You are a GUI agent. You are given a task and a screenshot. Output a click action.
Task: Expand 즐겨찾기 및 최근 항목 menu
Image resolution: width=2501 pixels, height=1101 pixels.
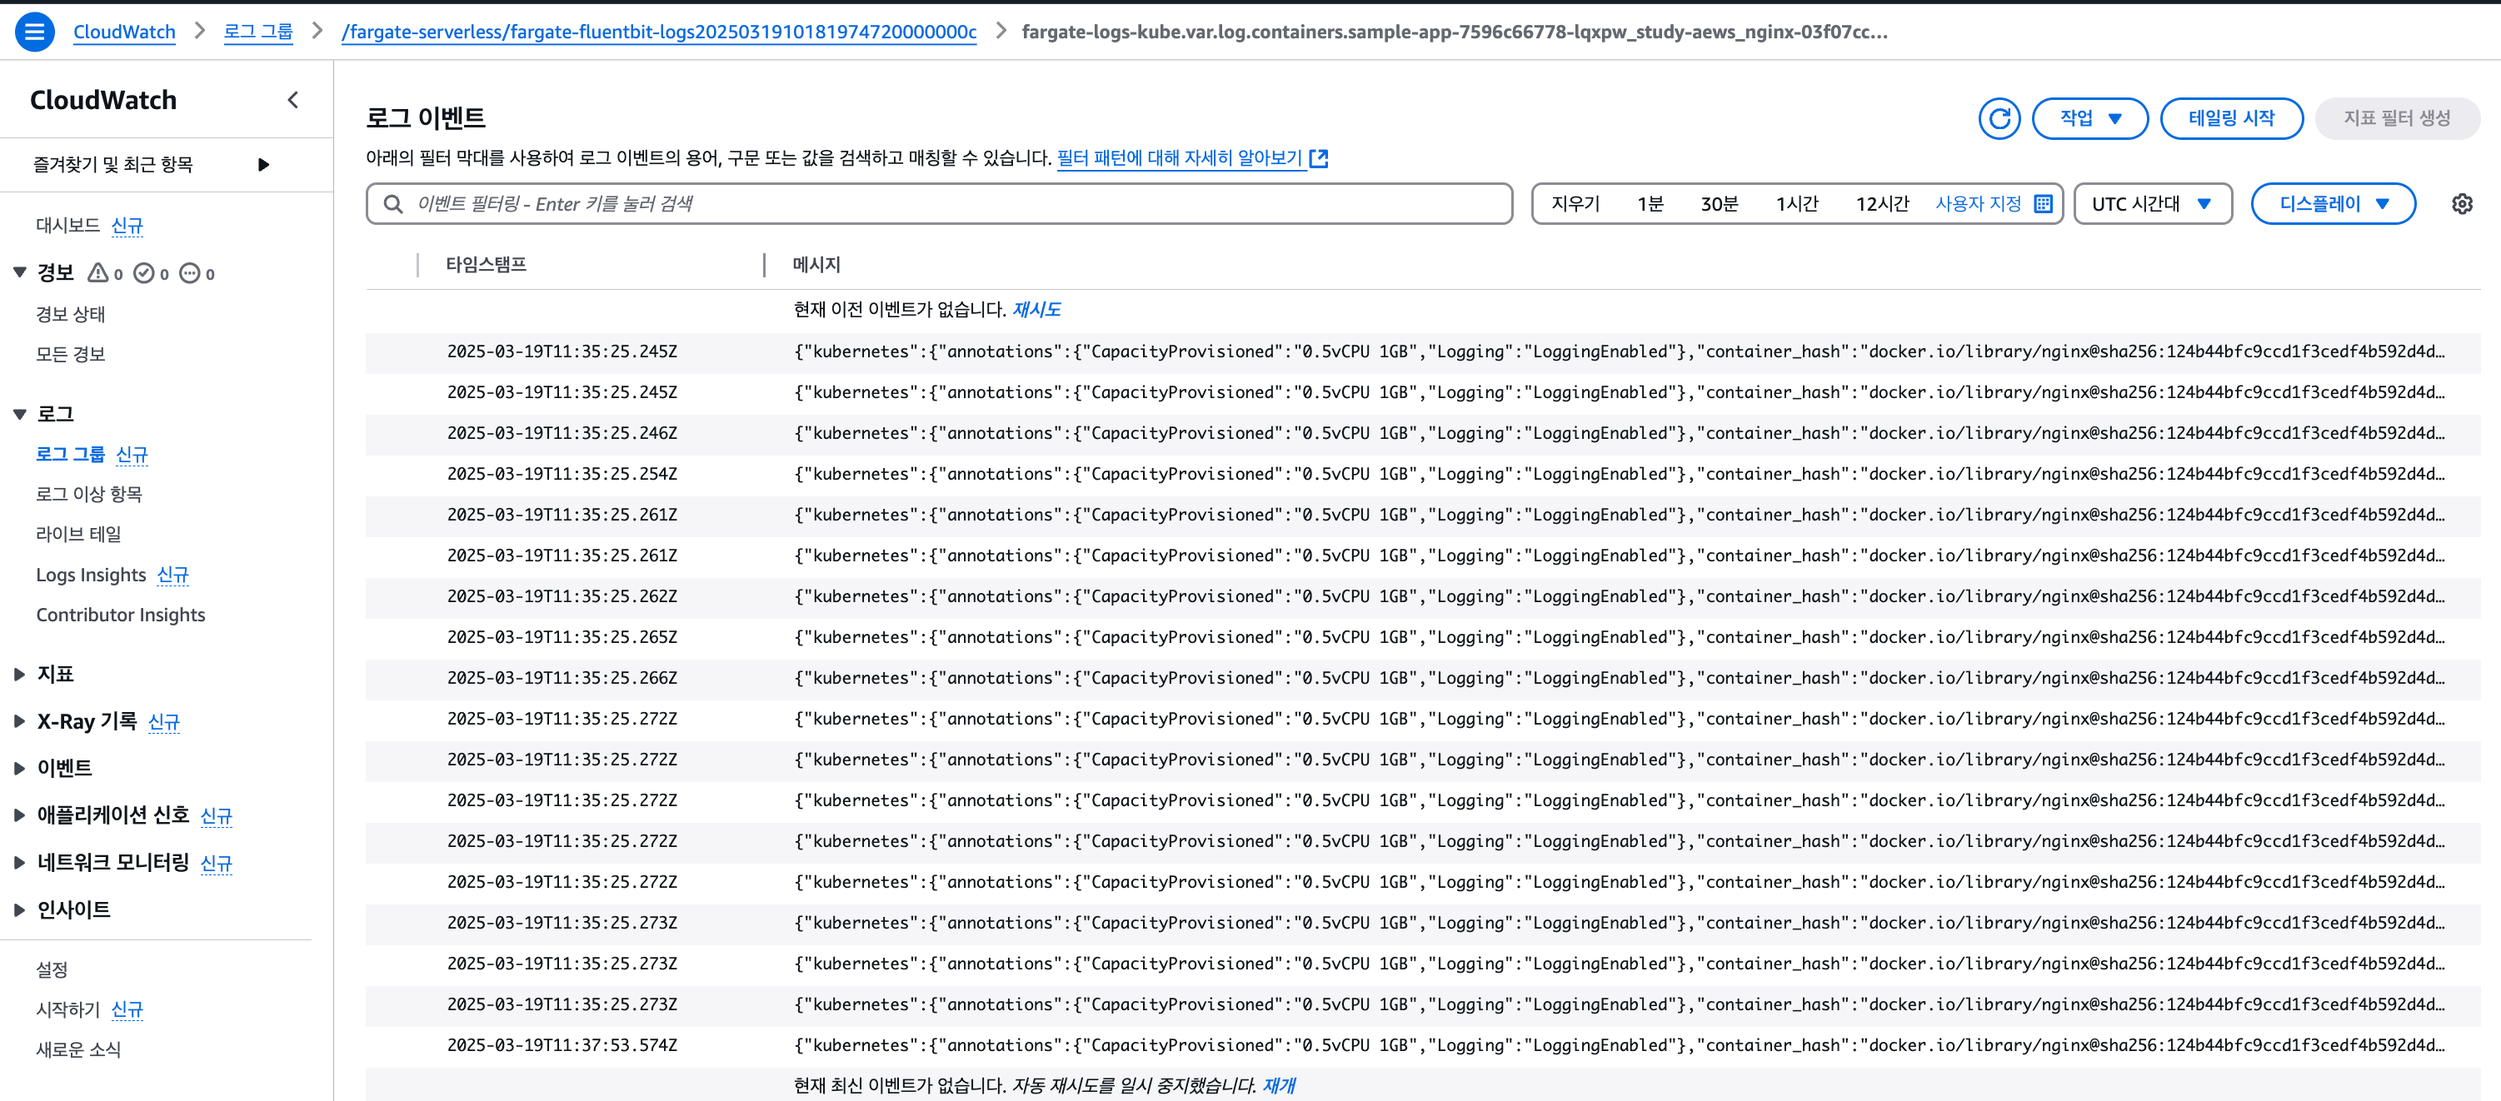tap(263, 165)
